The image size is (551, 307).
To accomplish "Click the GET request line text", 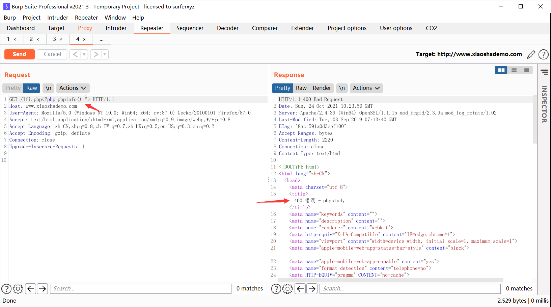I will [x=62, y=99].
